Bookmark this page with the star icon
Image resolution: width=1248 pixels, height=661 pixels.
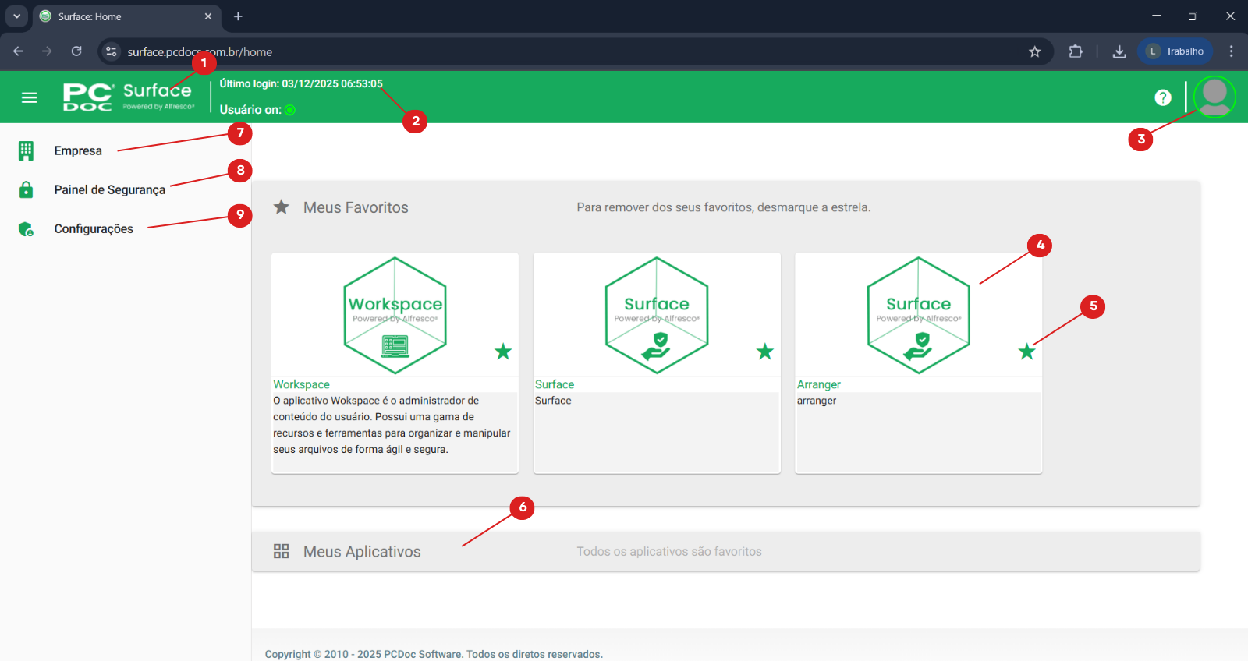pos(1034,51)
